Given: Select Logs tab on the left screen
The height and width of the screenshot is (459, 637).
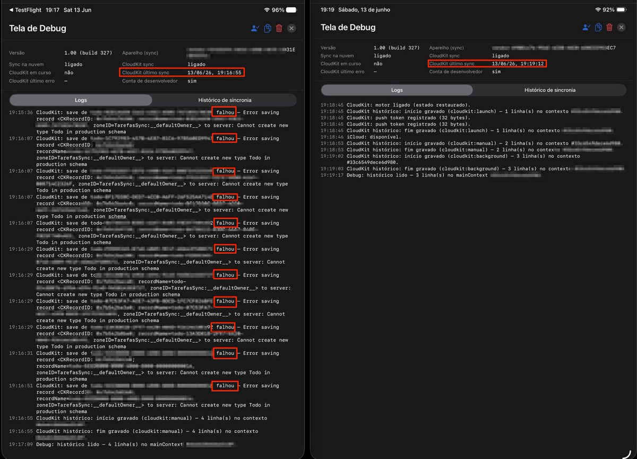Looking at the screenshot, I should click(x=81, y=100).
